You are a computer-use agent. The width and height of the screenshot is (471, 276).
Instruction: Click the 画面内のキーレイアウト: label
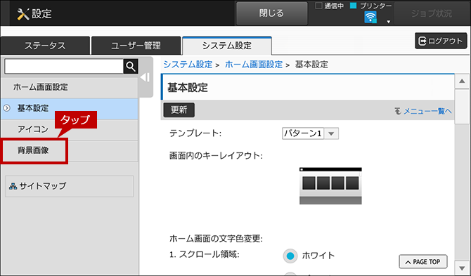pos(216,156)
